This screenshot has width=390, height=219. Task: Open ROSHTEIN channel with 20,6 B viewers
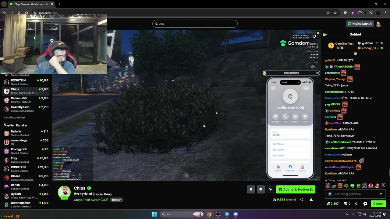coord(26,82)
